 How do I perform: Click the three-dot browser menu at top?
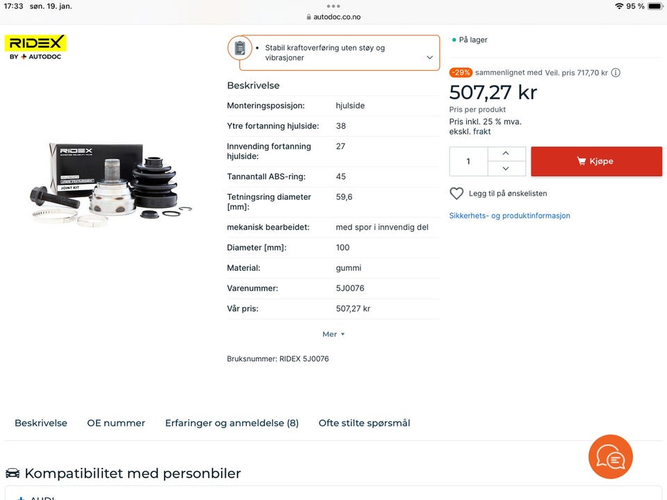click(333, 6)
